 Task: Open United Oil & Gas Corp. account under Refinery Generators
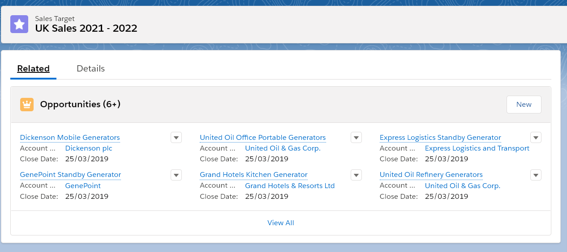pos(463,185)
